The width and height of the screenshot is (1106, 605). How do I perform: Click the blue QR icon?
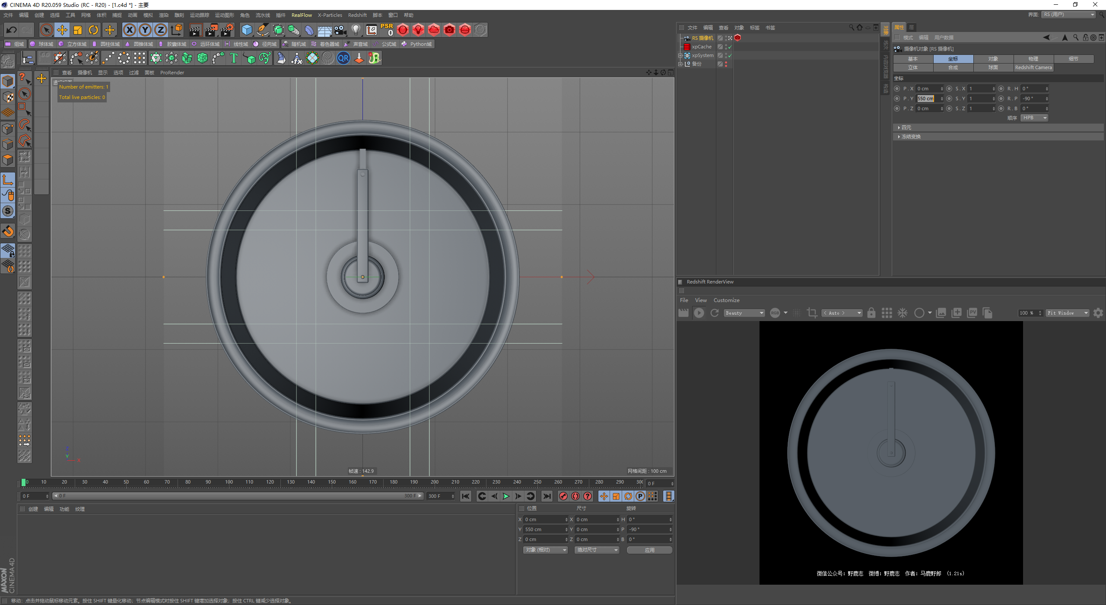[343, 58]
